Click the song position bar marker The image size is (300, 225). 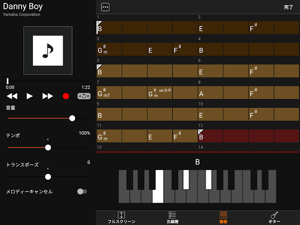pos(8,81)
